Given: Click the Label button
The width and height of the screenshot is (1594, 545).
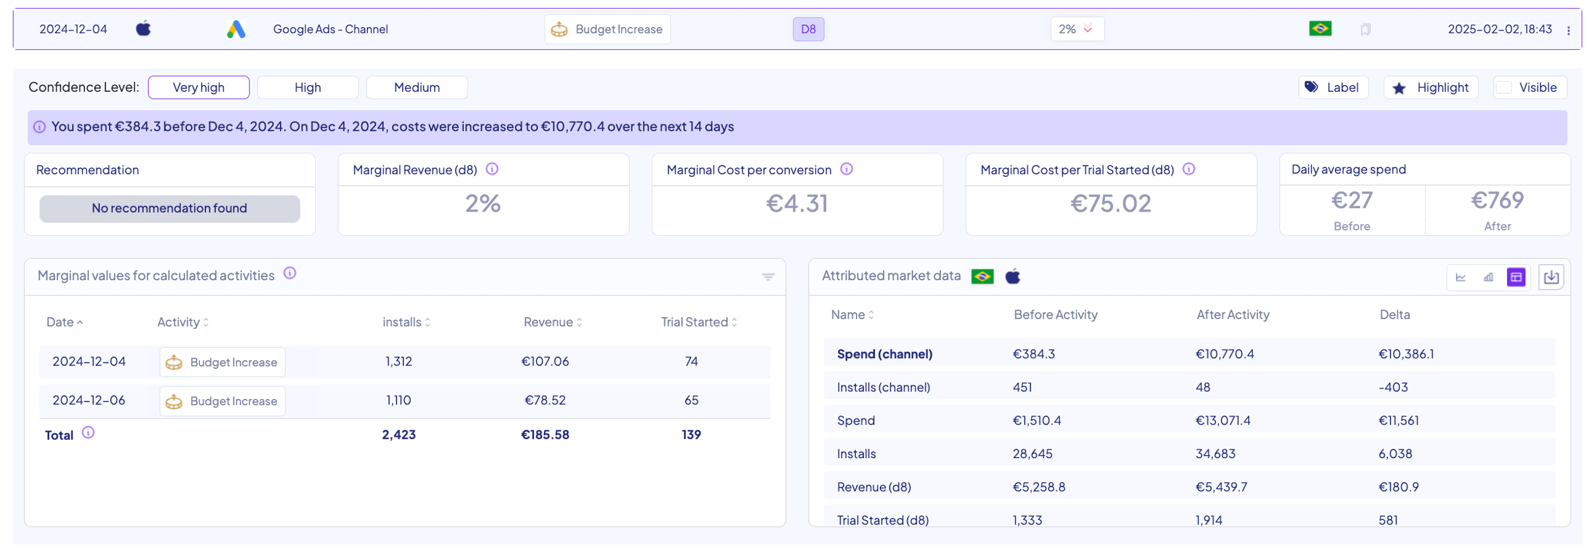Looking at the screenshot, I should 1333,87.
